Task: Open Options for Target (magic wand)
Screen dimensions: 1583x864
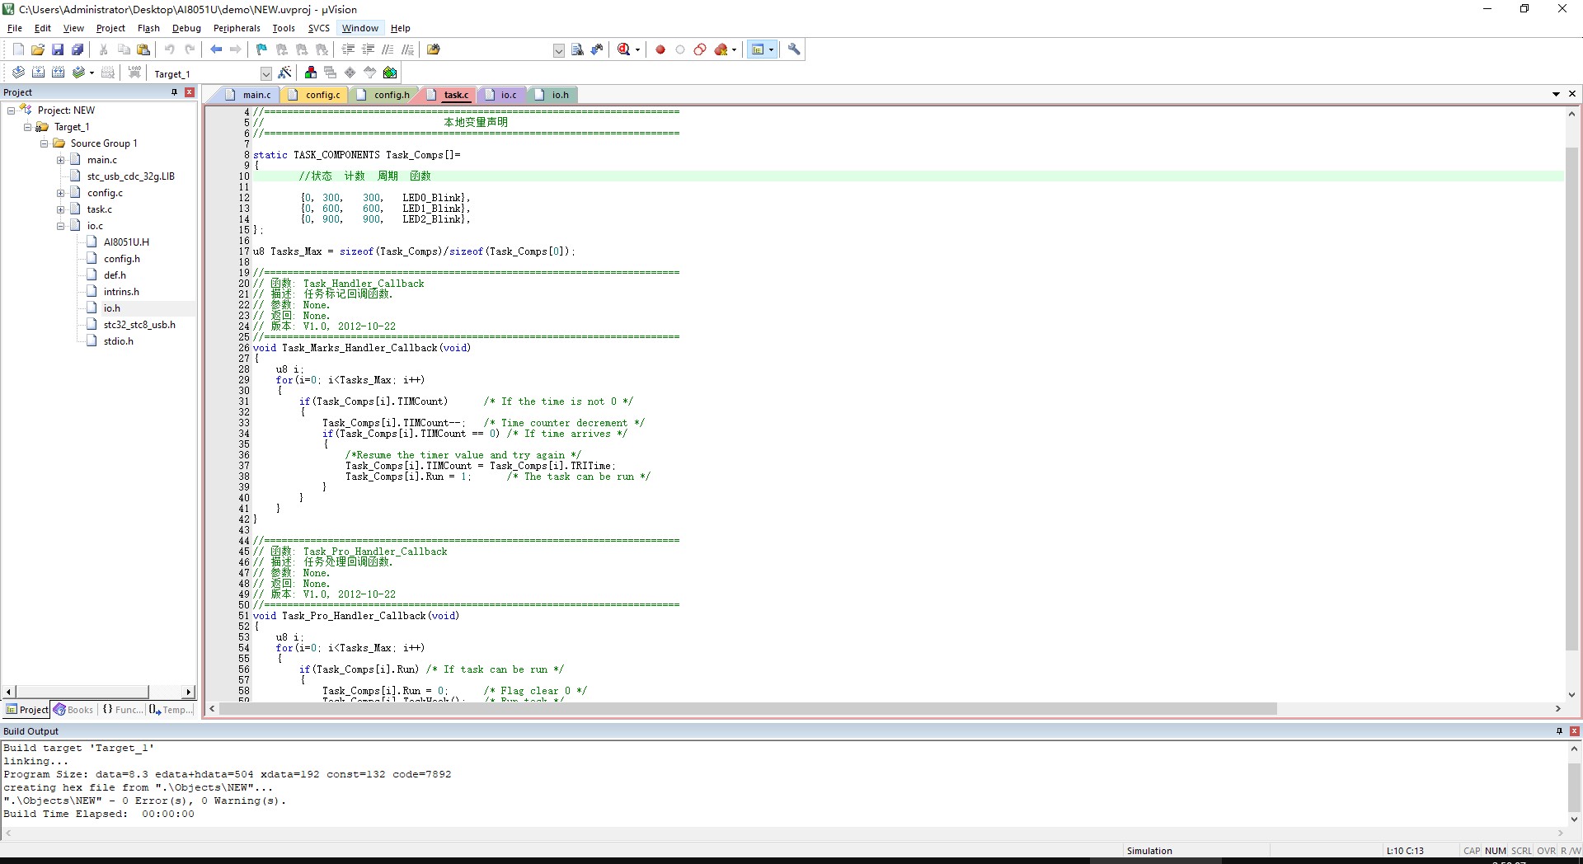Action: (285, 73)
